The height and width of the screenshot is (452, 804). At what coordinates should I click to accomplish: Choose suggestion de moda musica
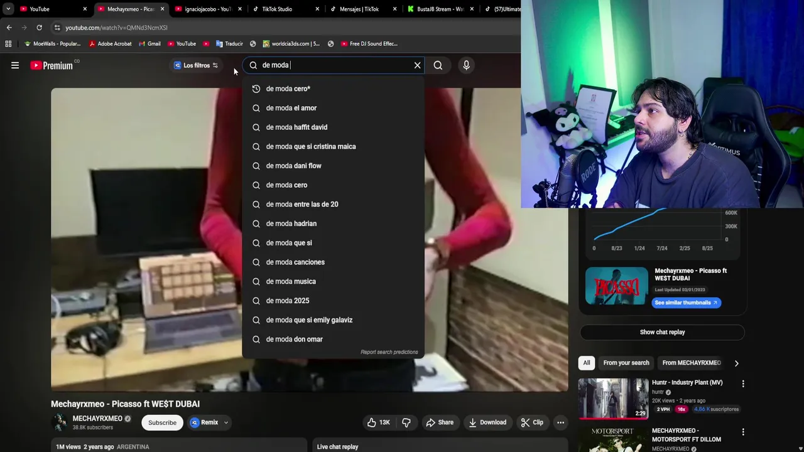[334, 281]
